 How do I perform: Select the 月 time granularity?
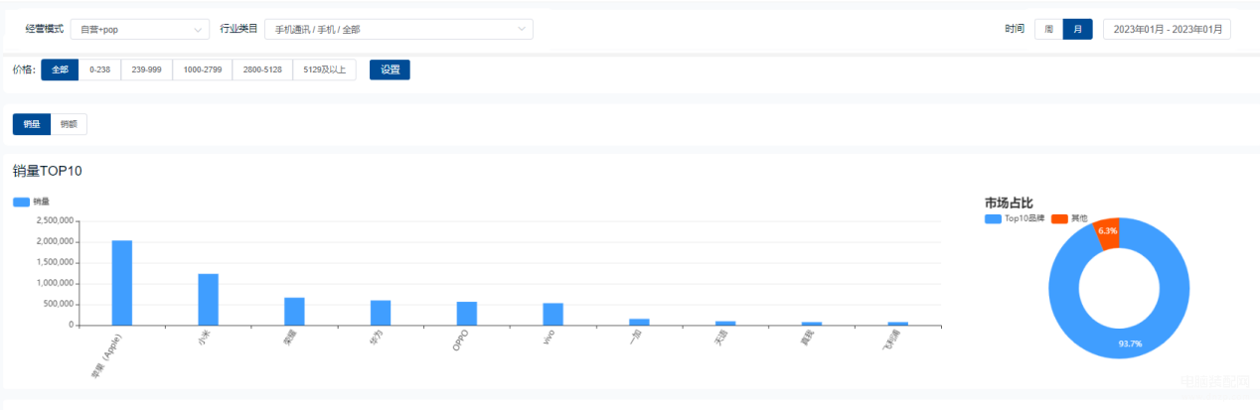click(x=1077, y=30)
